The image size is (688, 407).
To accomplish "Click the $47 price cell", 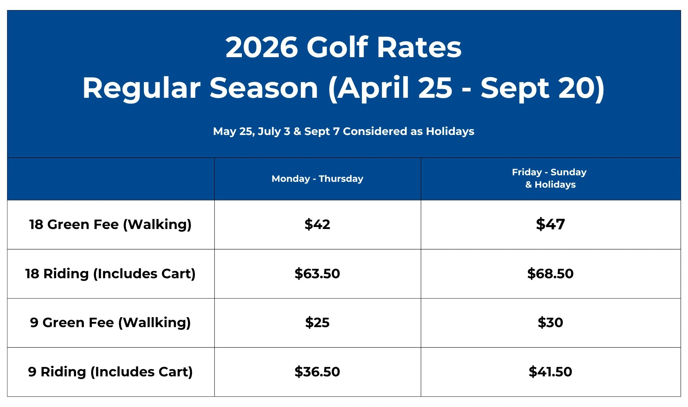I will (550, 225).
